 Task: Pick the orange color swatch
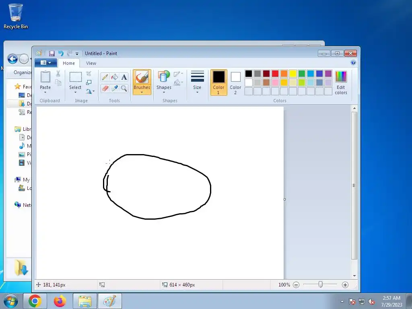[284, 74]
